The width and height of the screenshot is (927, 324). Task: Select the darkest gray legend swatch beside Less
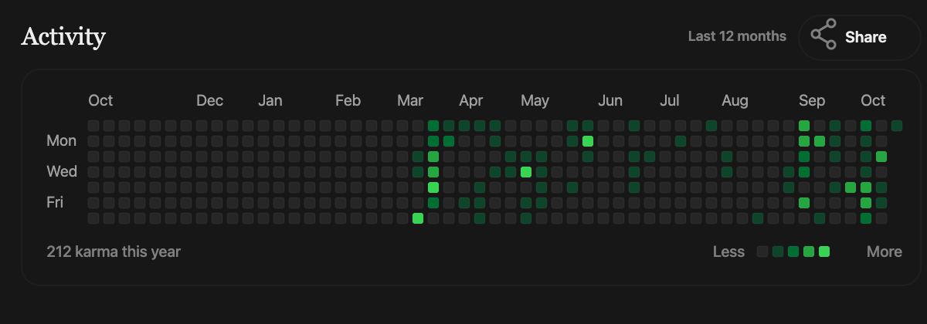pos(762,251)
